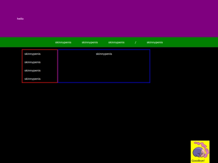Click the skinnypenis text inside the blue-bordered box
The height and width of the screenshot is (163, 218).
click(x=104, y=54)
